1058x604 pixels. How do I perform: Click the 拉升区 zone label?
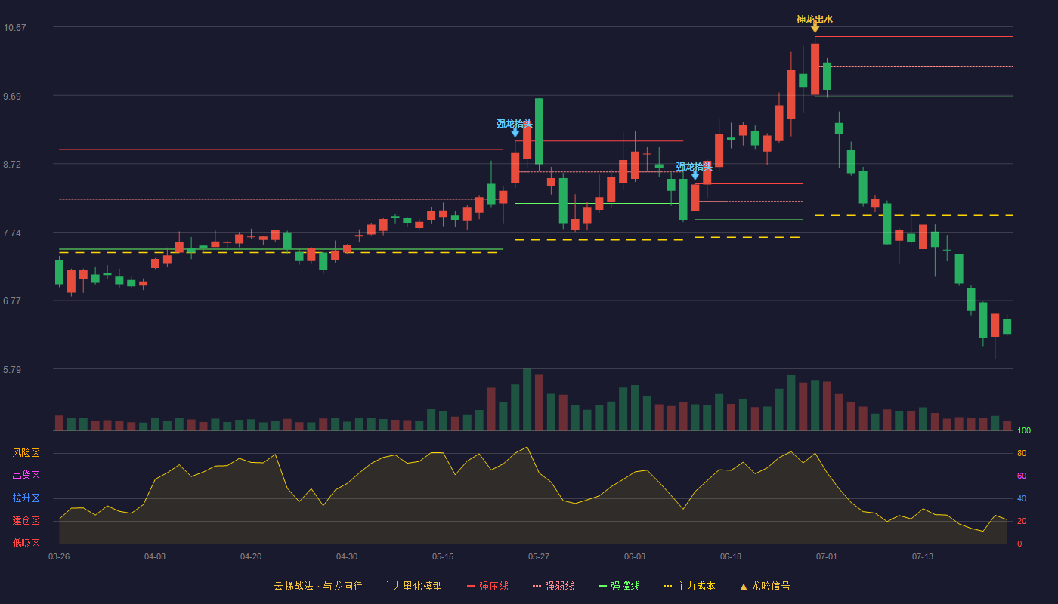pos(26,498)
